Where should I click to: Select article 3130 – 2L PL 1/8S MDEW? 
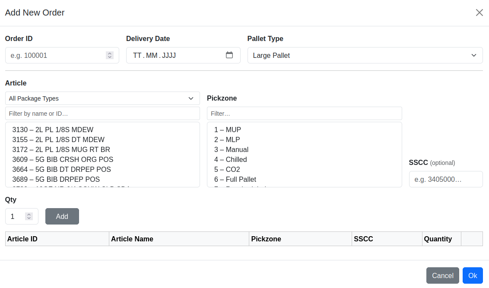click(x=102, y=130)
